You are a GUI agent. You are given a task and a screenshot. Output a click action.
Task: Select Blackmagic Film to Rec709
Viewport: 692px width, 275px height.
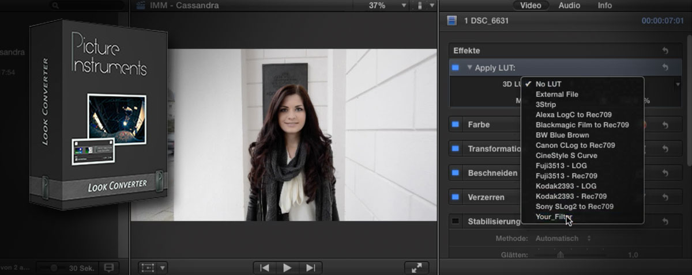click(582, 125)
